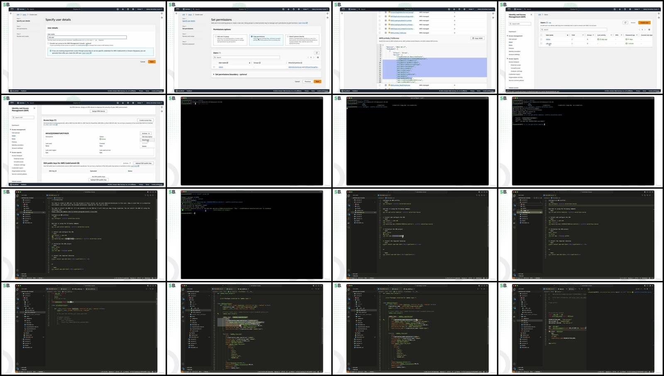
Task: Open the Services grid icon in policy JSON frame
Action: 349,9
